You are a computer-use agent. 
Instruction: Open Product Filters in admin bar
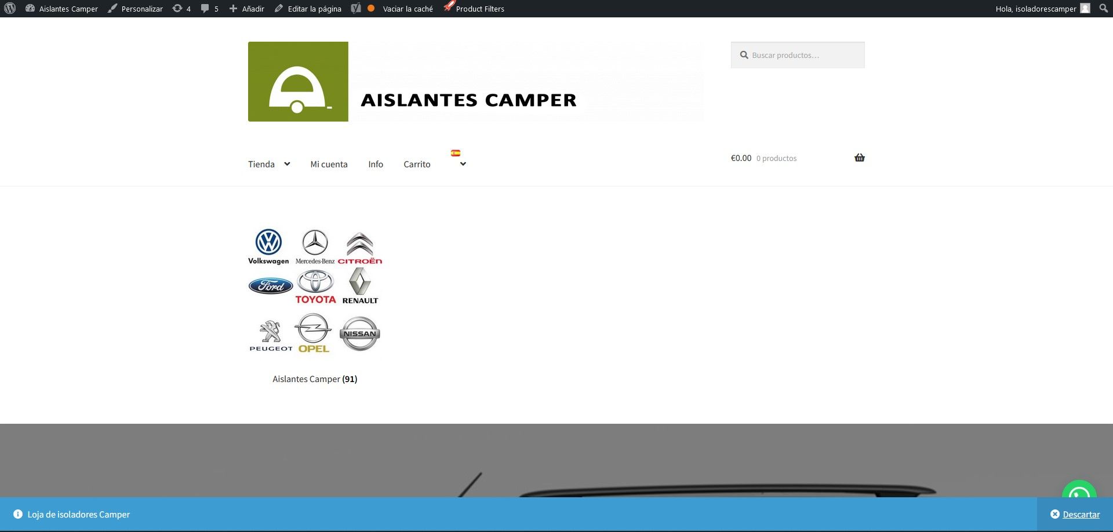coord(474,9)
